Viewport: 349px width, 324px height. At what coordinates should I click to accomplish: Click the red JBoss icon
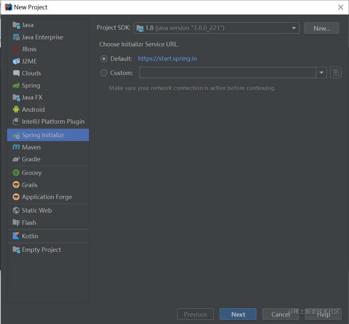click(16, 49)
